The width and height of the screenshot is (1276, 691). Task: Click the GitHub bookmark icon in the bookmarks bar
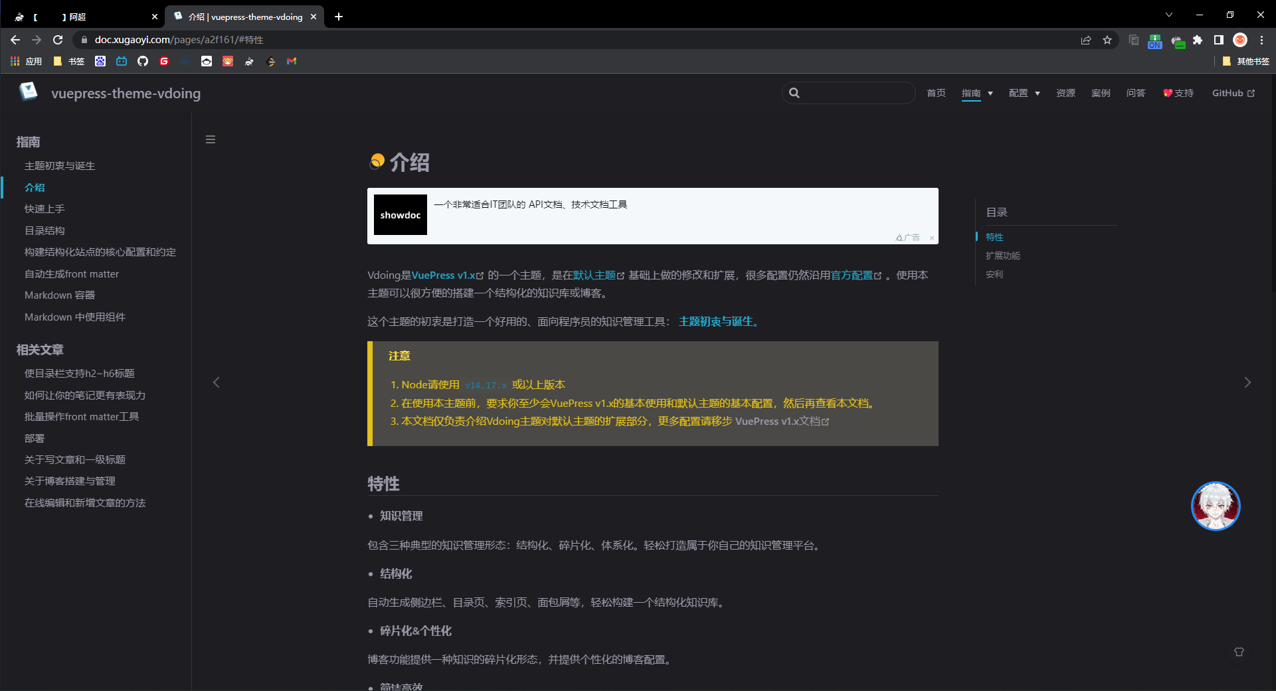point(143,61)
